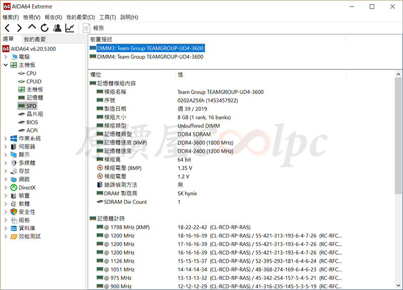Screen dimensions: 403x290
Task: Click the 裝置 devices icon
Action: (x=14, y=196)
